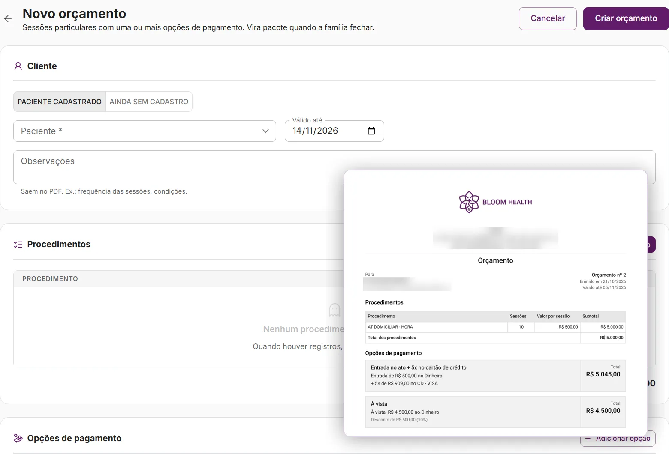The image size is (669, 454).
Task: Click the Cliente person icon
Action: coord(18,66)
